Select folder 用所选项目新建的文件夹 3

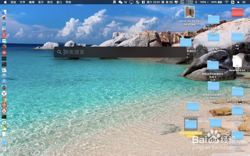(x=213, y=65)
